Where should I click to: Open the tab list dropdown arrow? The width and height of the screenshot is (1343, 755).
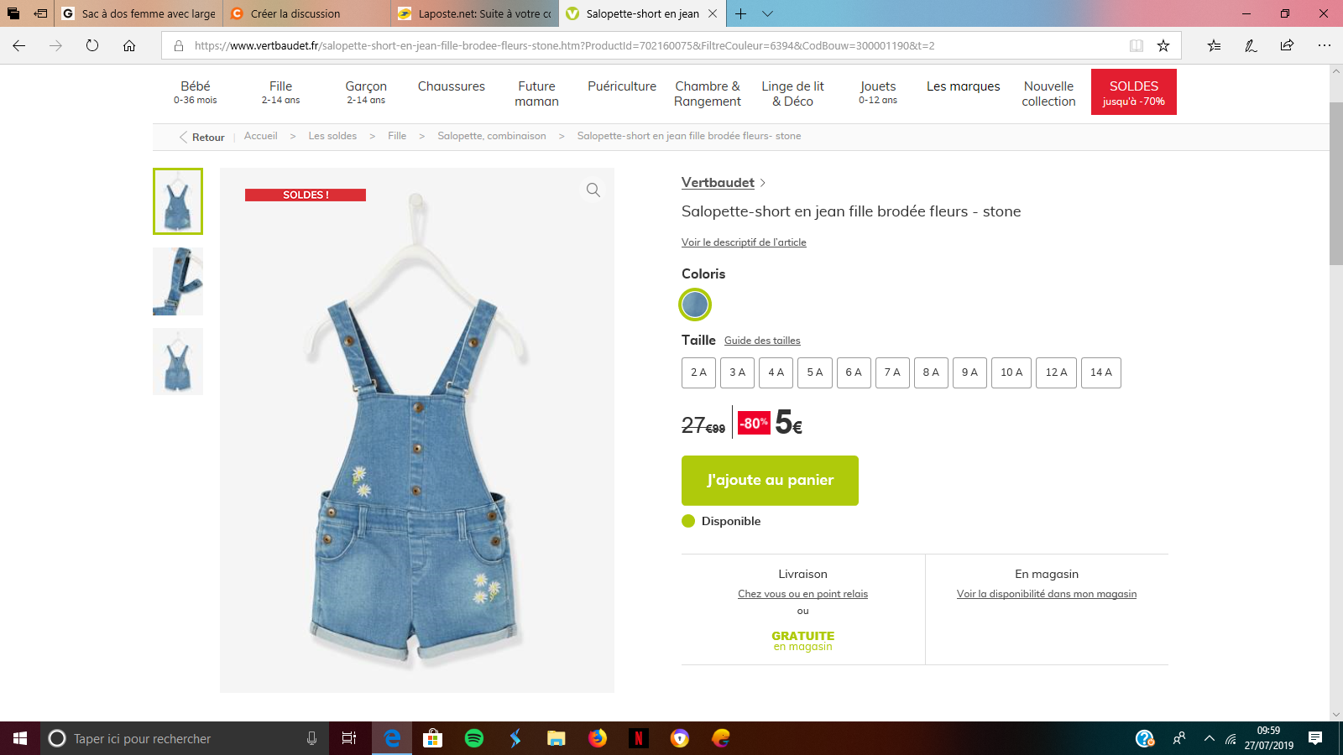click(x=767, y=13)
